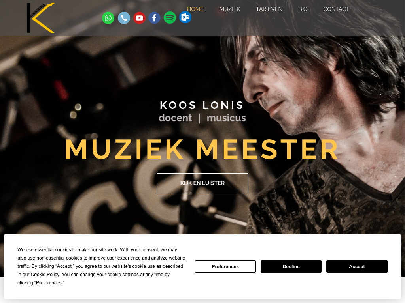This screenshot has width=405, height=303.
Task: Open the Cookie Policy link
Action: point(45,275)
